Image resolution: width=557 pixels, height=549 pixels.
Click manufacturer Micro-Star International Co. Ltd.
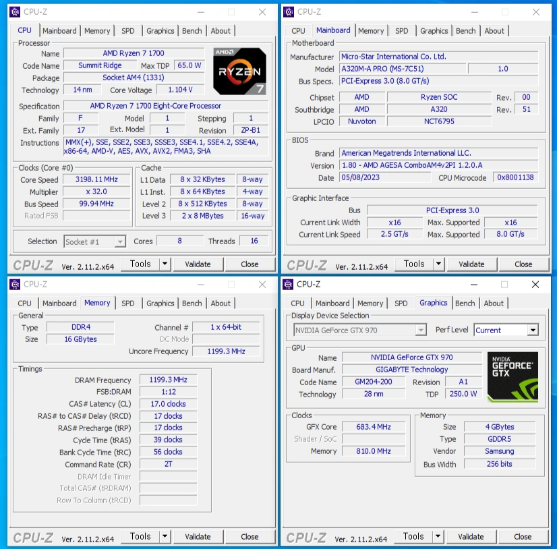439,57
